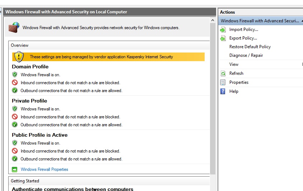Screen dimensions: 303x191
Task: Select Refresh in Actions pane
Action: (x=236, y=73)
